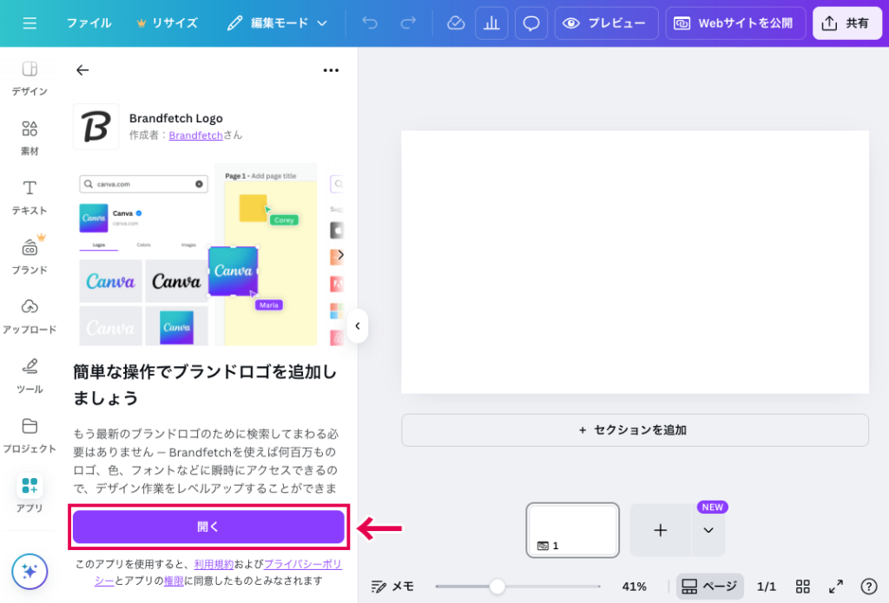This screenshot has width=889, height=603.
Task: Click the Brandfetch Logo app title
Action: 175,119
